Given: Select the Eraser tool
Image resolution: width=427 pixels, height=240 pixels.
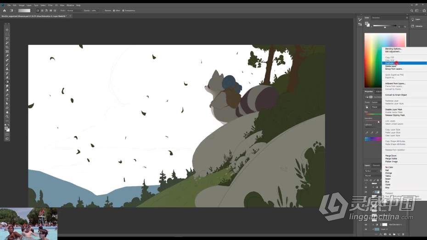Looking at the screenshot, I should pos(7,78).
